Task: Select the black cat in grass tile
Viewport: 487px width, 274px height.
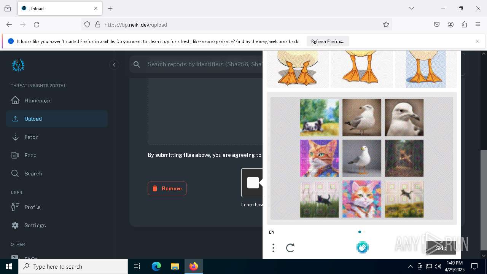Action: point(319,199)
